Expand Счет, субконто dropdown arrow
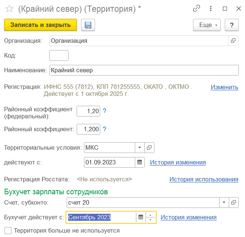Screen dimensions: 245x237 point(224,202)
